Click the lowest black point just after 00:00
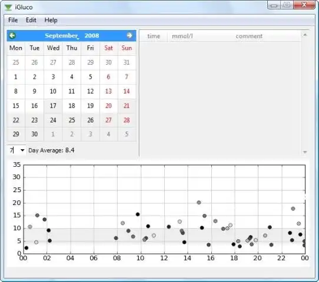Screen dimensions: 319x282 pos(26,248)
